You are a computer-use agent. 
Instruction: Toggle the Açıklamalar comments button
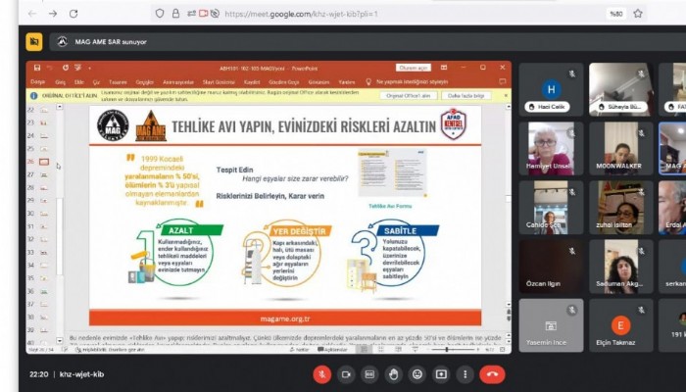click(x=332, y=350)
